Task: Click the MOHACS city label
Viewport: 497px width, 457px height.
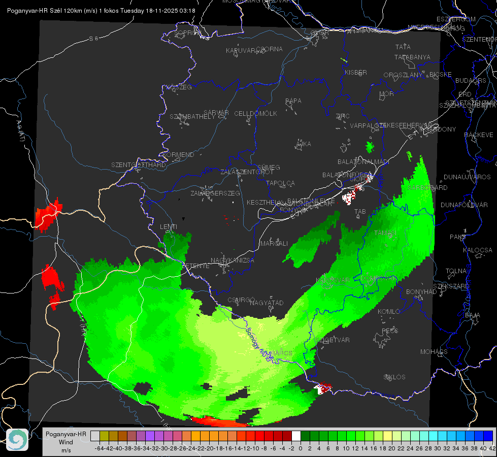Action: 434,352
